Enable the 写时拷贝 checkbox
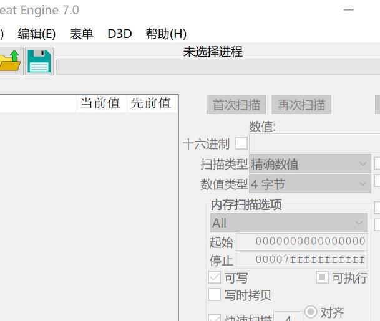Viewport: 380px width, 321px height. 214,295
